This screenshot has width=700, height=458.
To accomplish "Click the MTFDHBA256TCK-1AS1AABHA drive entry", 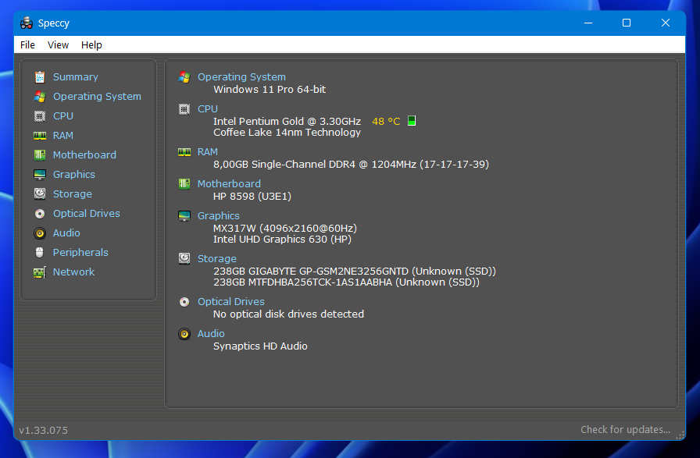I will click(x=346, y=282).
